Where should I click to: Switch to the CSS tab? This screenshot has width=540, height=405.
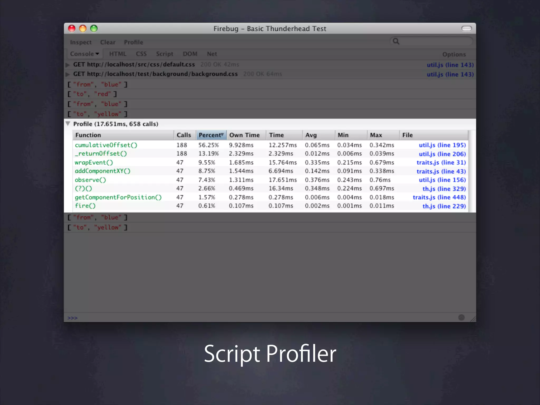[x=141, y=54]
